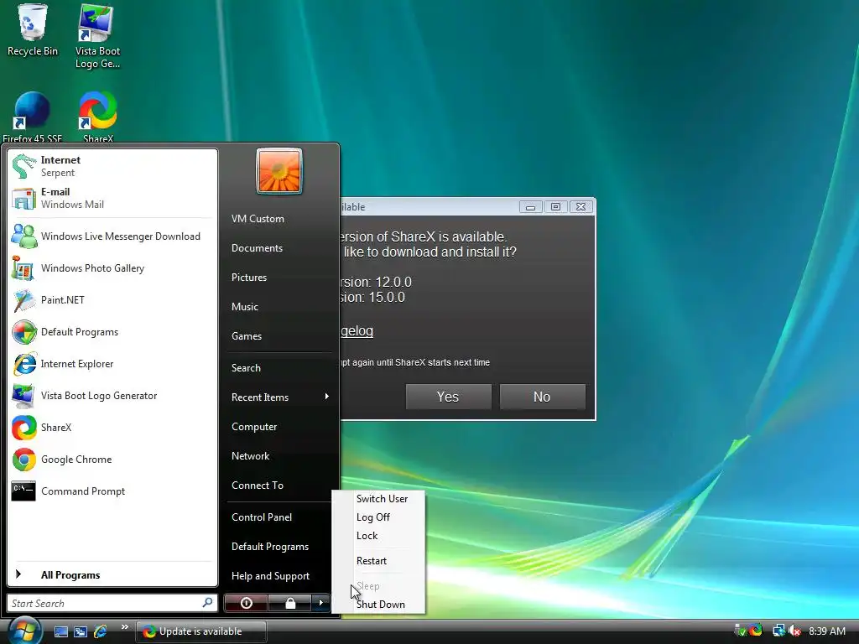Click the Start Search input field

(x=104, y=604)
